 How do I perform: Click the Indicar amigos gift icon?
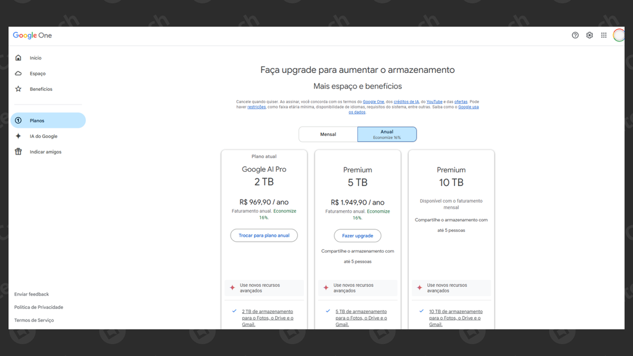(x=19, y=151)
